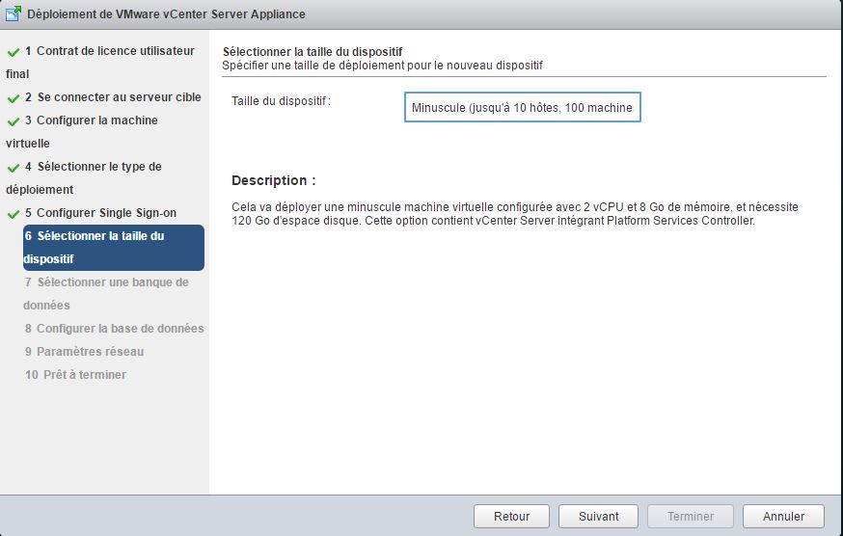This screenshot has height=536, width=843.
Task: Click the Suivant button
Action: pos(598,516)
